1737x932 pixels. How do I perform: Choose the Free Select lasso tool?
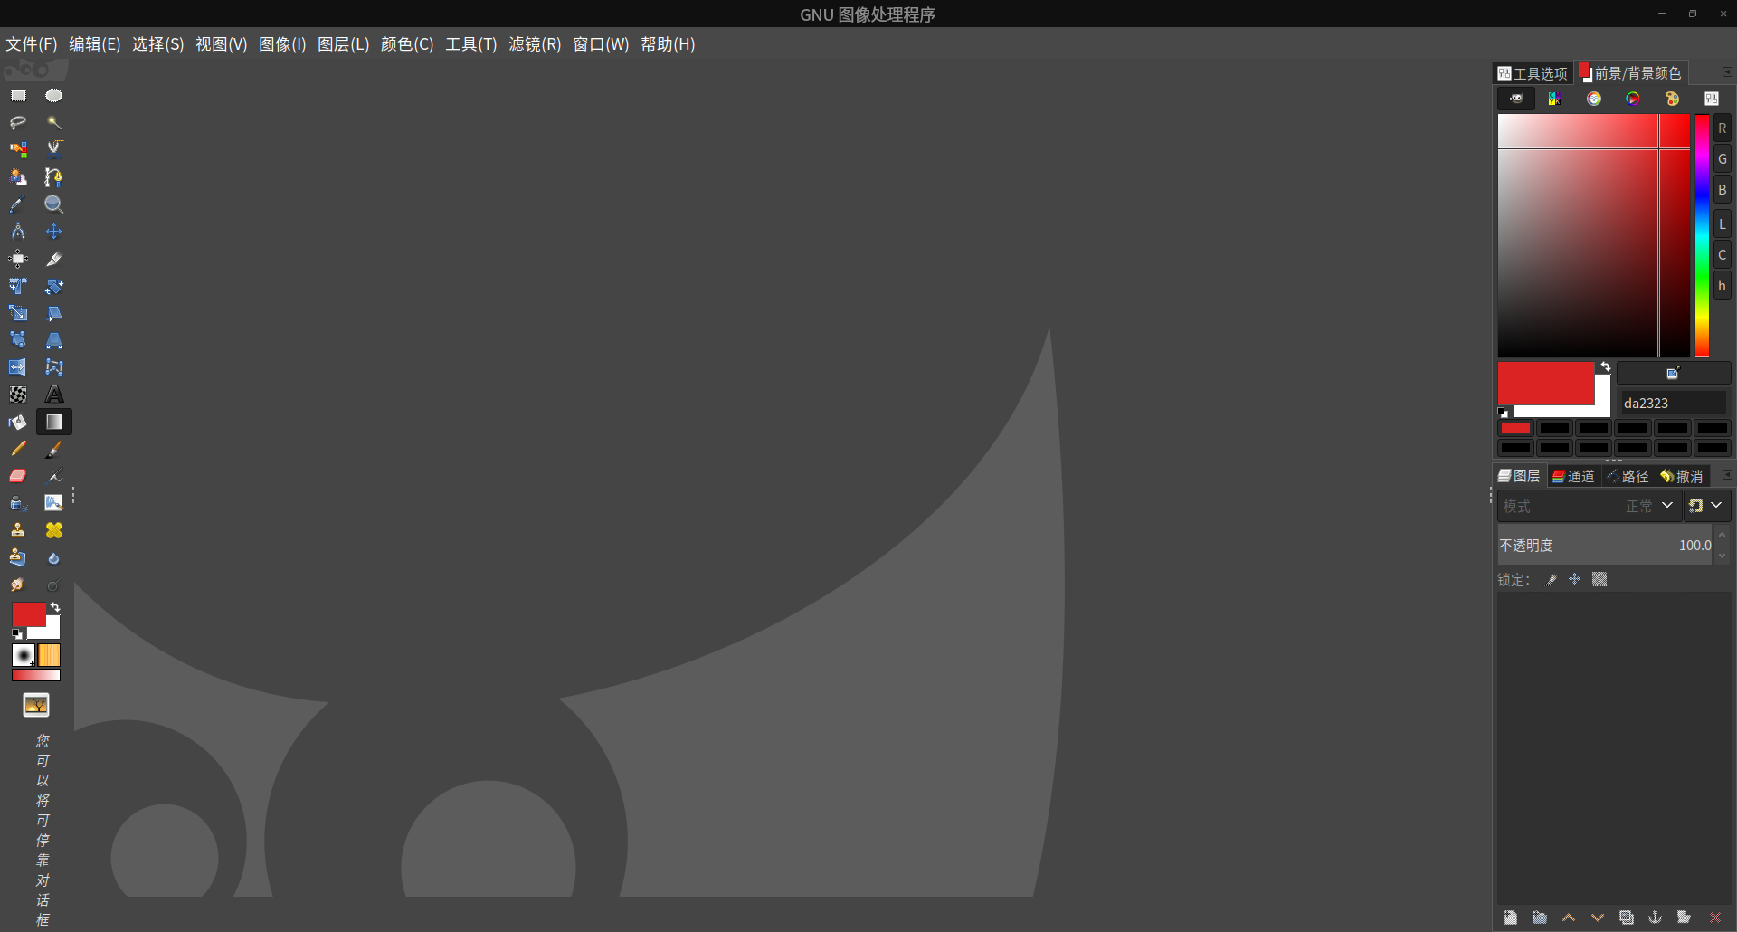coord(18,123)
